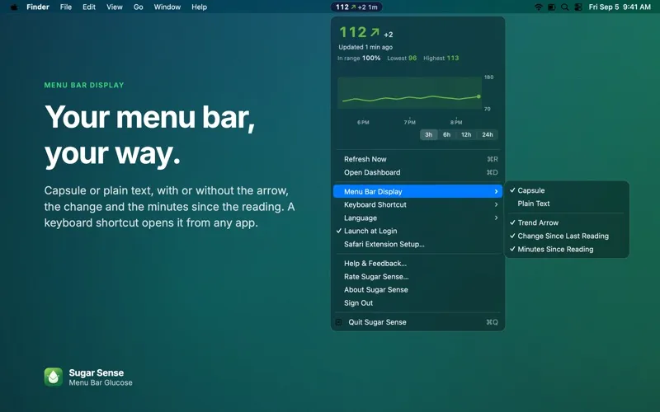The height and width of the screenshot is (412, 660).
Task: Click the Wi-Fi status icon
Action: click(x=539, y=7)
